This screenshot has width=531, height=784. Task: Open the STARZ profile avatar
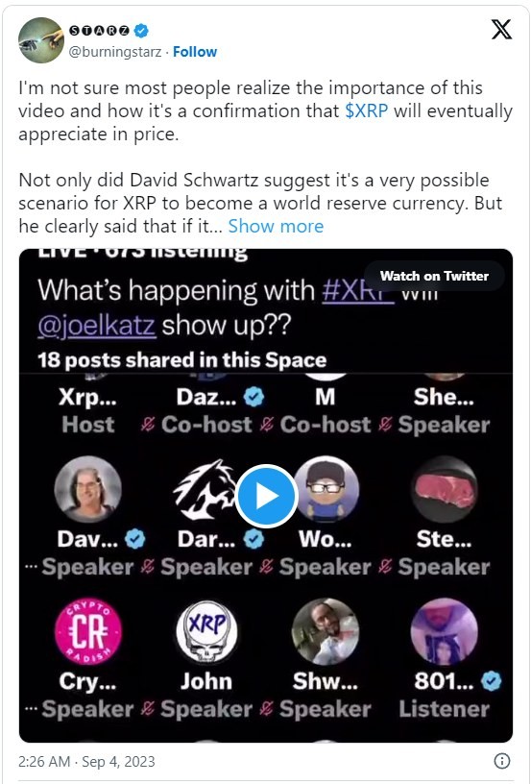(41, 40)
